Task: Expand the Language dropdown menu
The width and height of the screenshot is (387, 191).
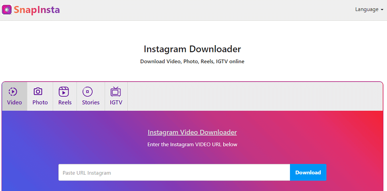Action: point(367,10)
